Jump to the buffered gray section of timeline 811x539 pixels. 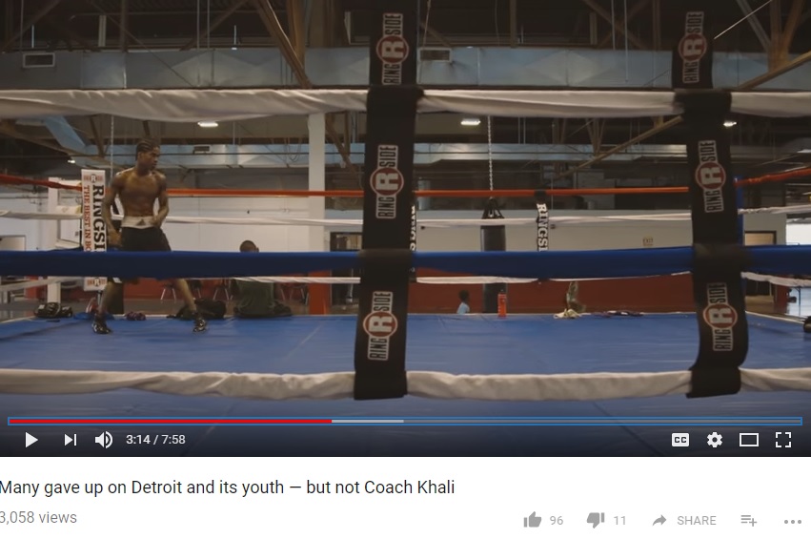[367, 421]
